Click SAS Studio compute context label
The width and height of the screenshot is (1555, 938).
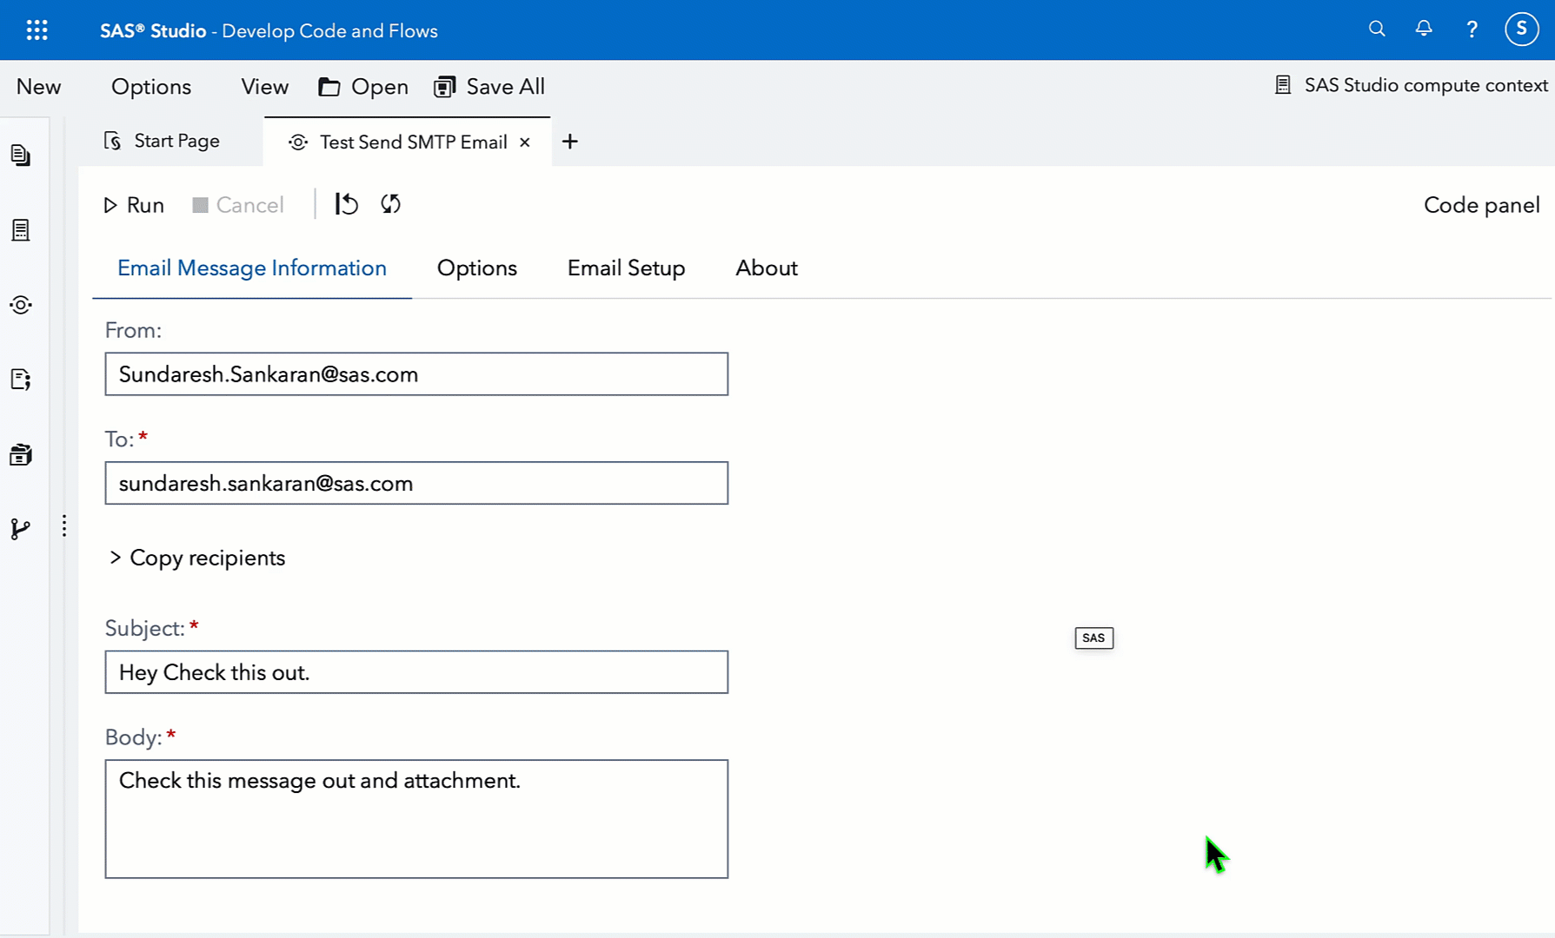[x=1425, y=85]
